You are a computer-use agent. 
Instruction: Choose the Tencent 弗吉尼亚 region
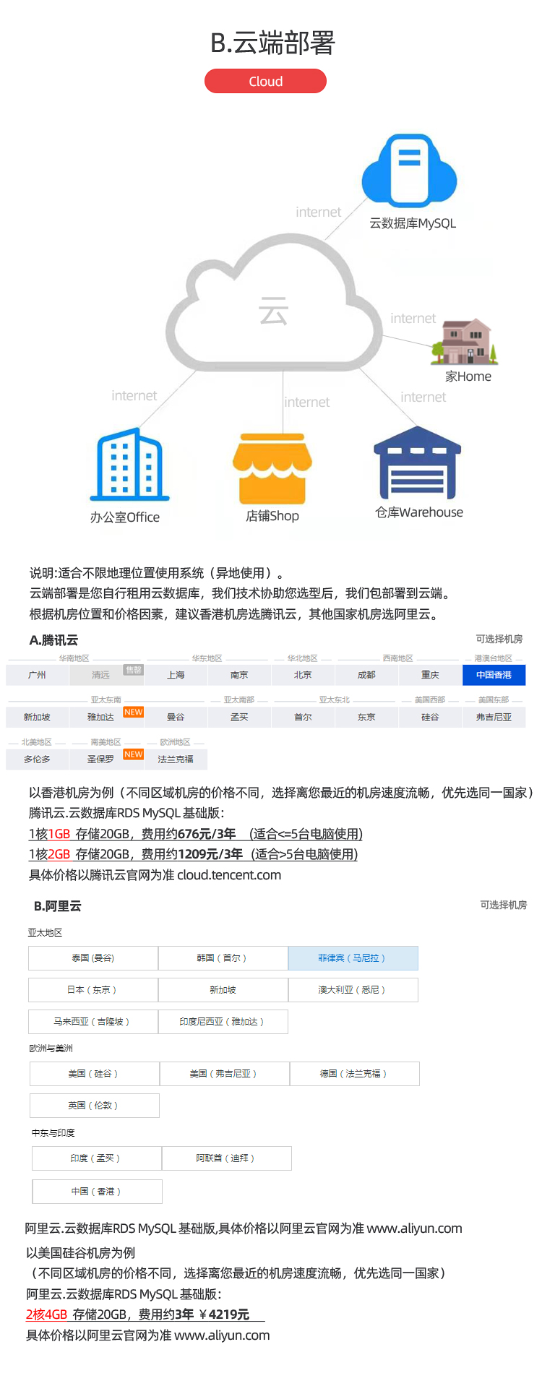coord(494,717)
